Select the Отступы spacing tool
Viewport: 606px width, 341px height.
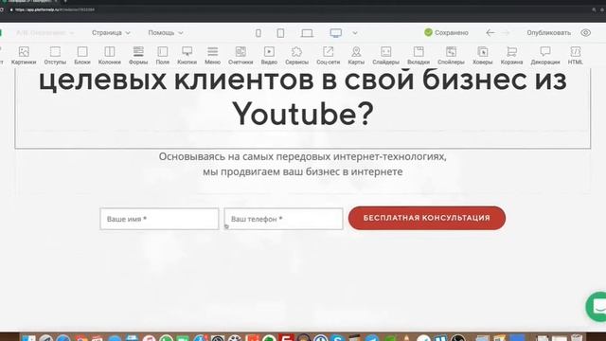(55, 55)
